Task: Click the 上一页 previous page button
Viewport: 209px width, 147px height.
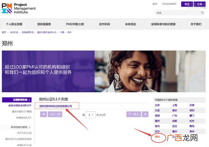Action: (55, 114)
